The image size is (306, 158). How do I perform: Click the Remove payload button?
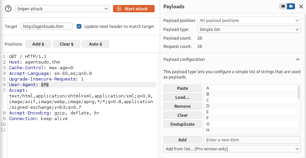[182, 106]
